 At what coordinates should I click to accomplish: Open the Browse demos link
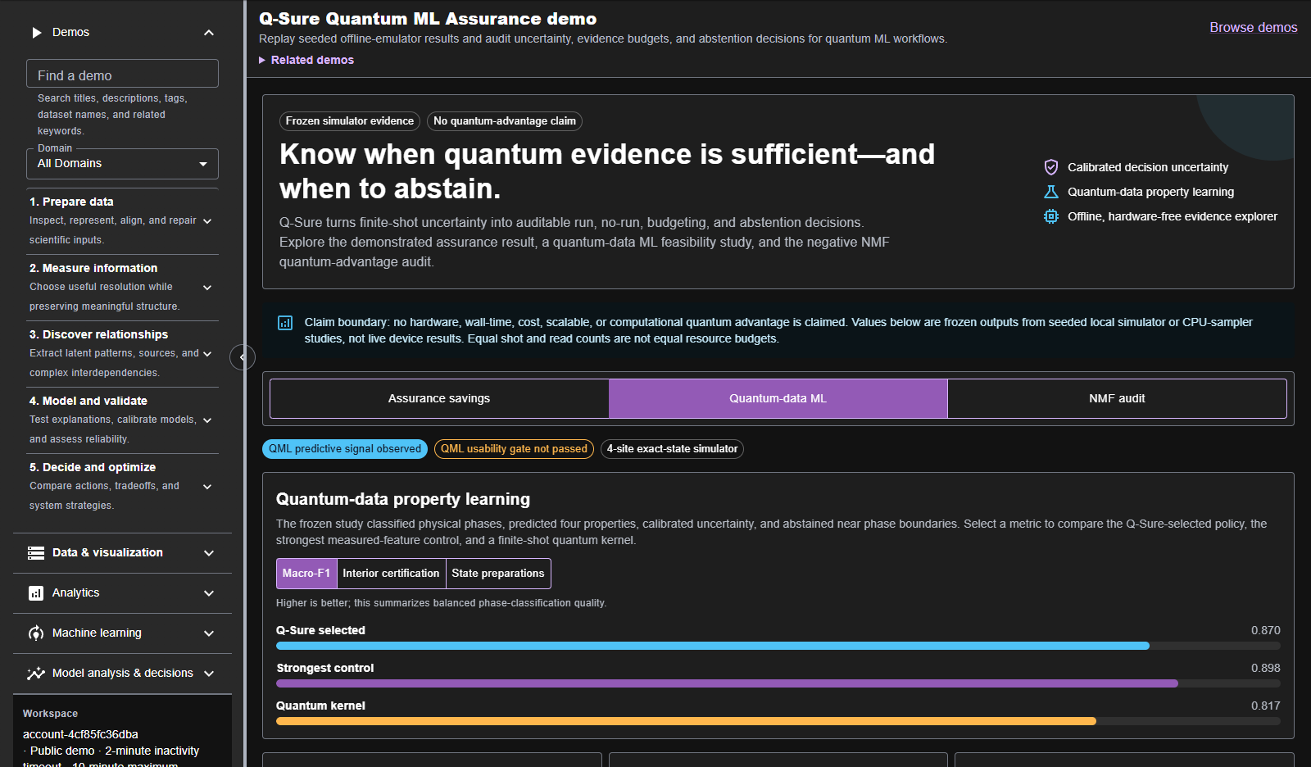tap(1254, 28)
